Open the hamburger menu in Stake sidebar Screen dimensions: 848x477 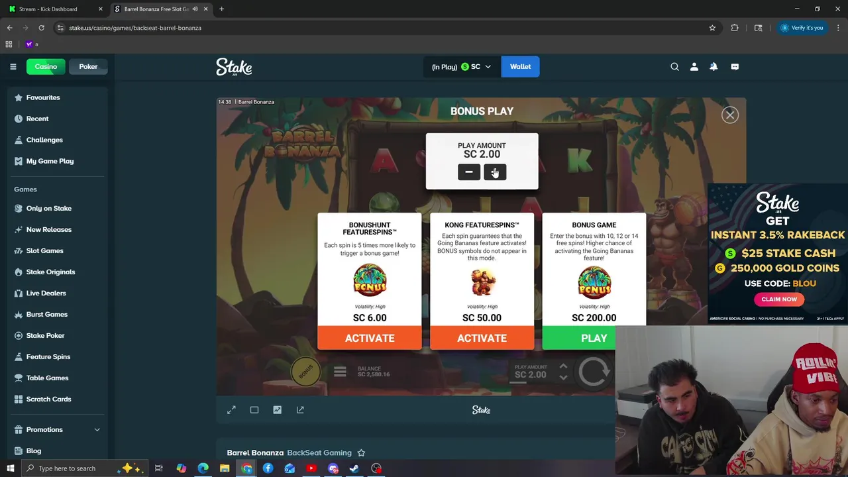tap(13, 66)
